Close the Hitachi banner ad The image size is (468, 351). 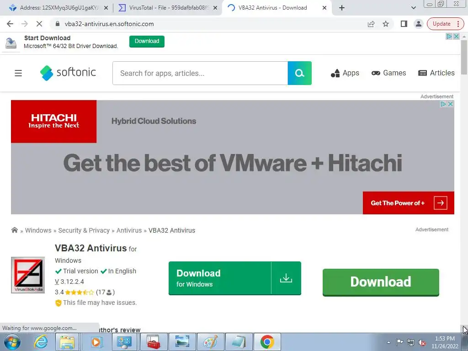(x=451, y=104)
